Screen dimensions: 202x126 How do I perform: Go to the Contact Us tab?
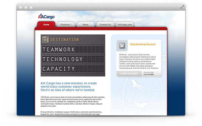105,24
